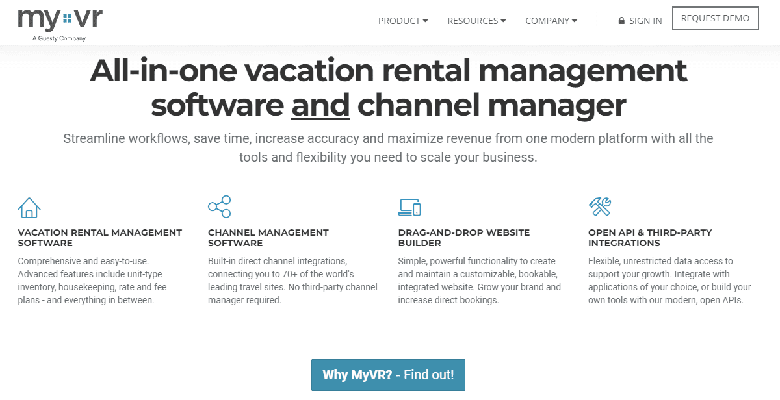Click the Why MyVR? Find out! button
Viewport: 780px width, 400px height.
(x=388, y=375)
